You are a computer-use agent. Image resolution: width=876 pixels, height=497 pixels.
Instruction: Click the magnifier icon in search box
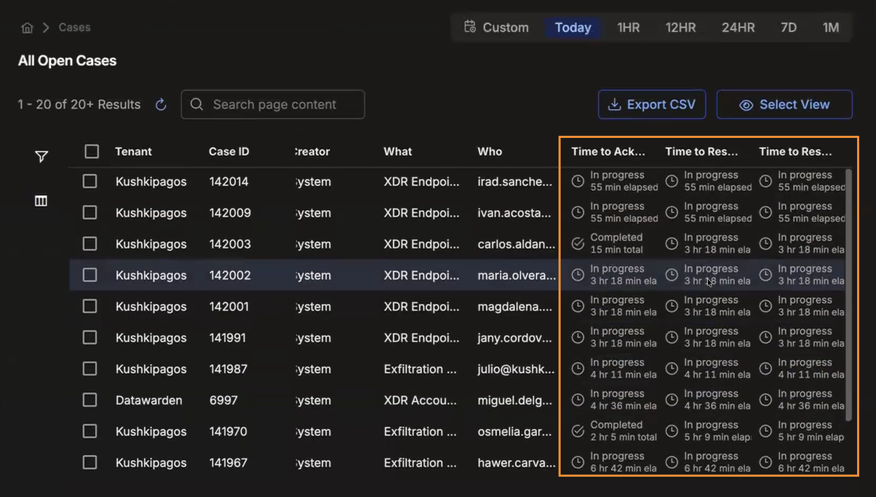[x=197, y=104]
